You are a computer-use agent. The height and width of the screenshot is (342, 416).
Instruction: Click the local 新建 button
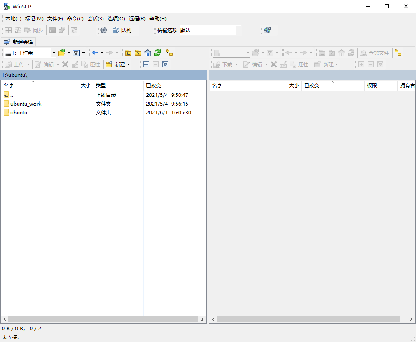click(116, 64)
